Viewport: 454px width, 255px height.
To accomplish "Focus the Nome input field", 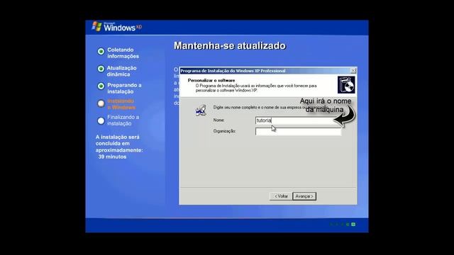I will (x=298, y=120).
